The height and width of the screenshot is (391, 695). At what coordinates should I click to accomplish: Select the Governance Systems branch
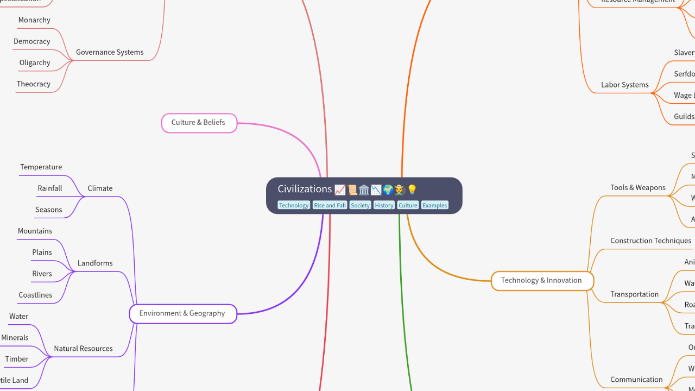(110, 52)
